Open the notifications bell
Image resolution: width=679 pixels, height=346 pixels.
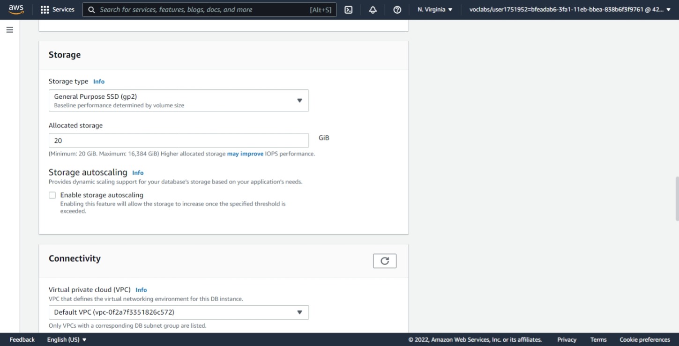click(x=373, y=9)
